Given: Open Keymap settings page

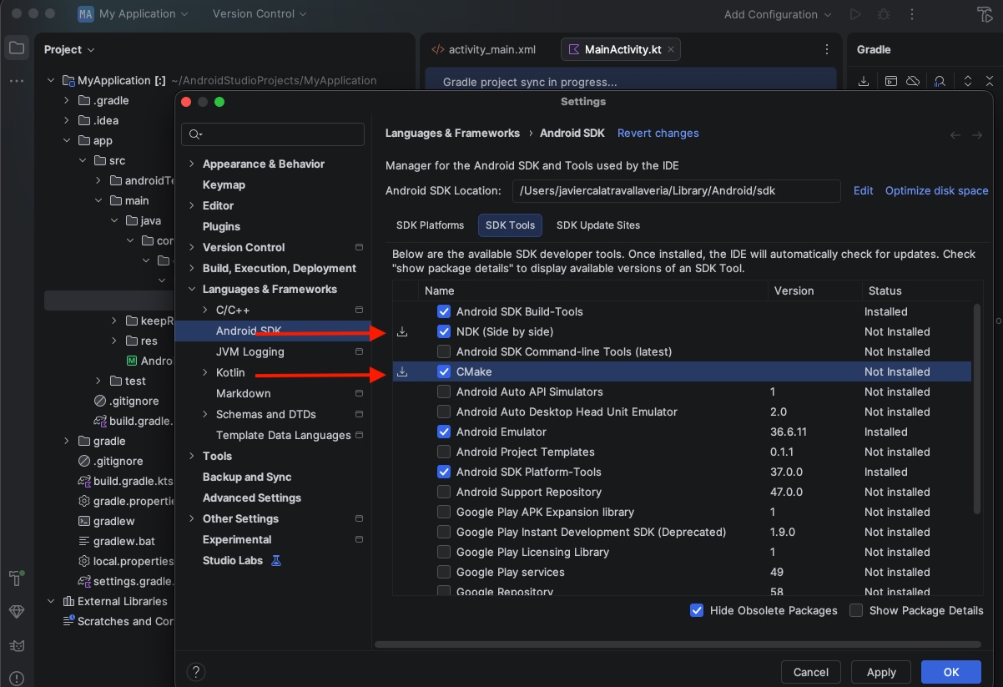Looking at the screenshot, I should click(224, 184).
